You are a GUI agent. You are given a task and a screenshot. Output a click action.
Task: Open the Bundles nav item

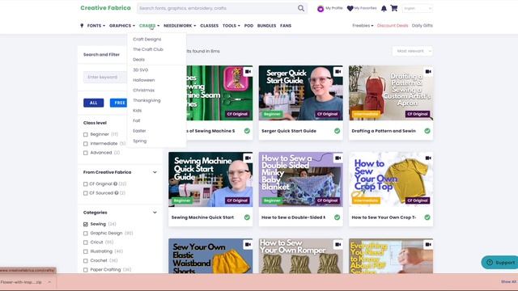tap(266, 26)
